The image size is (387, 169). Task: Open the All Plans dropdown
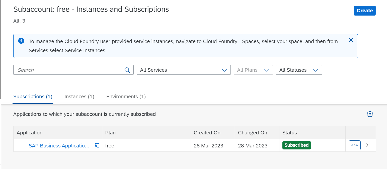pos(253,70)
